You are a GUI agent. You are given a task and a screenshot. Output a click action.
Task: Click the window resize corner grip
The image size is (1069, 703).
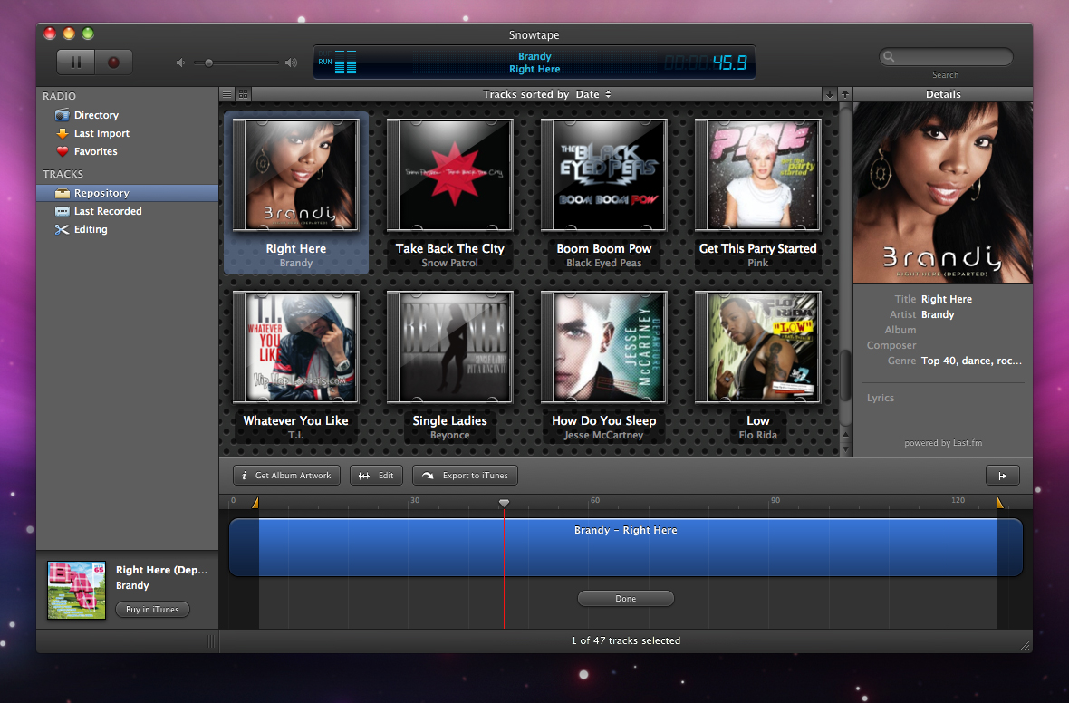pyautogui.click(x=1026, y=646)
